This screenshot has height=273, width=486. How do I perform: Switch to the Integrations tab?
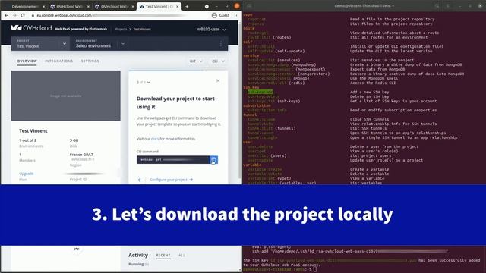(x=59, y=61)
